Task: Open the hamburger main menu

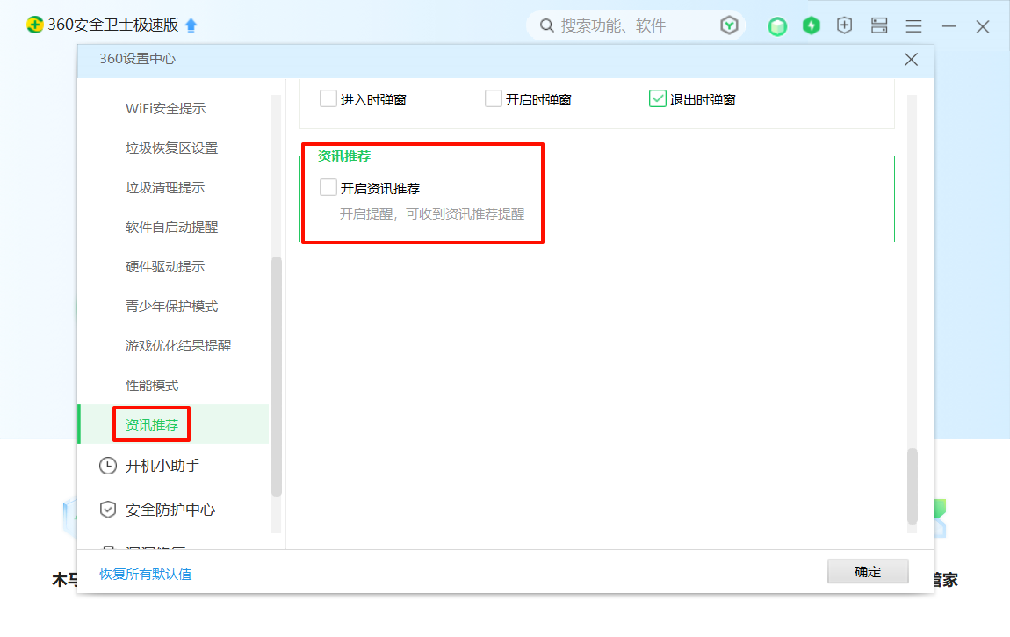Action: point(914,26)
